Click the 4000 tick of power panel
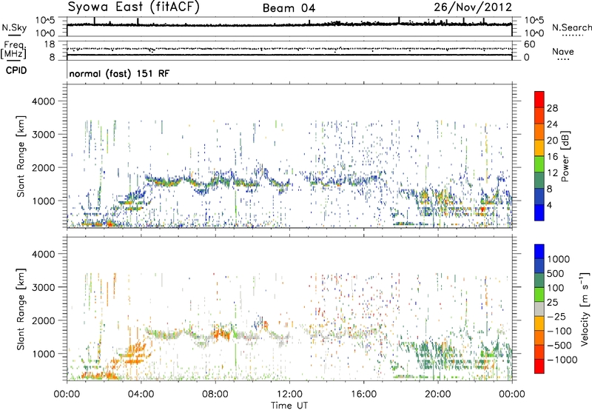The image size is (592, 410). 43,101
